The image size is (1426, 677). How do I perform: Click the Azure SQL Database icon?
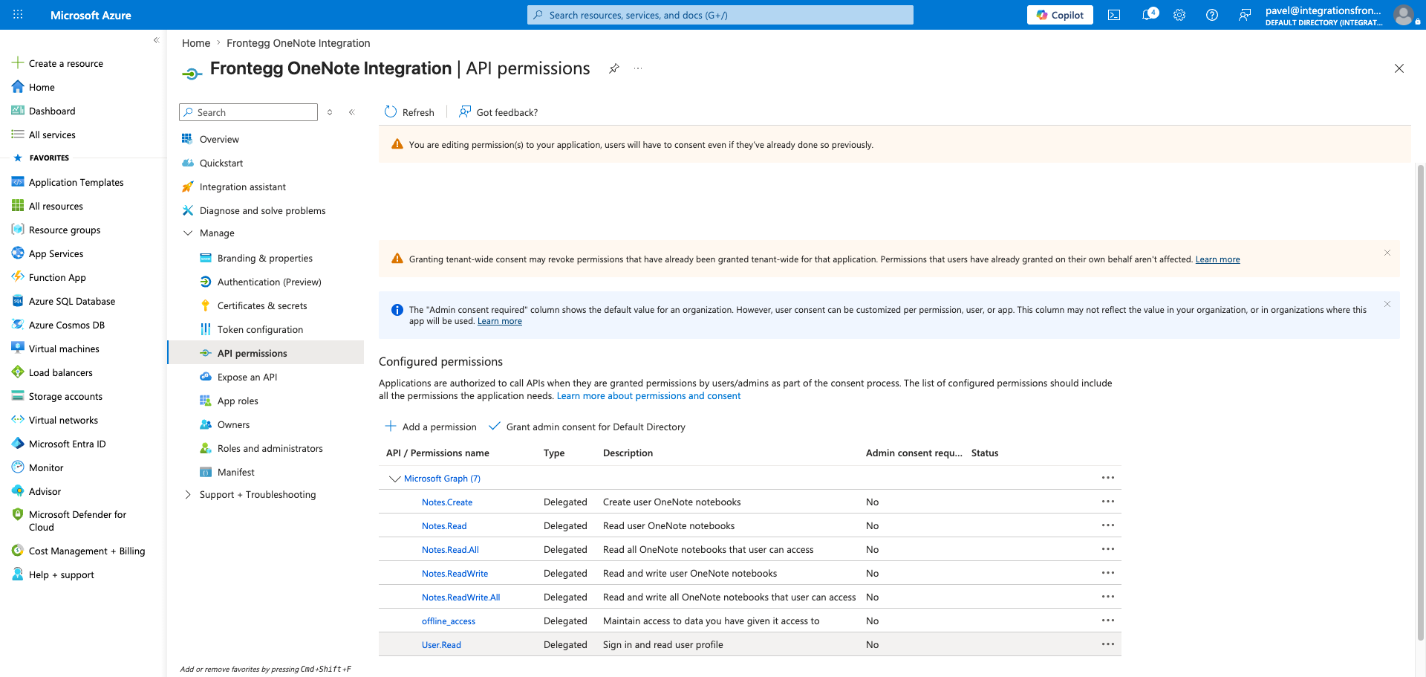point(18,301)
